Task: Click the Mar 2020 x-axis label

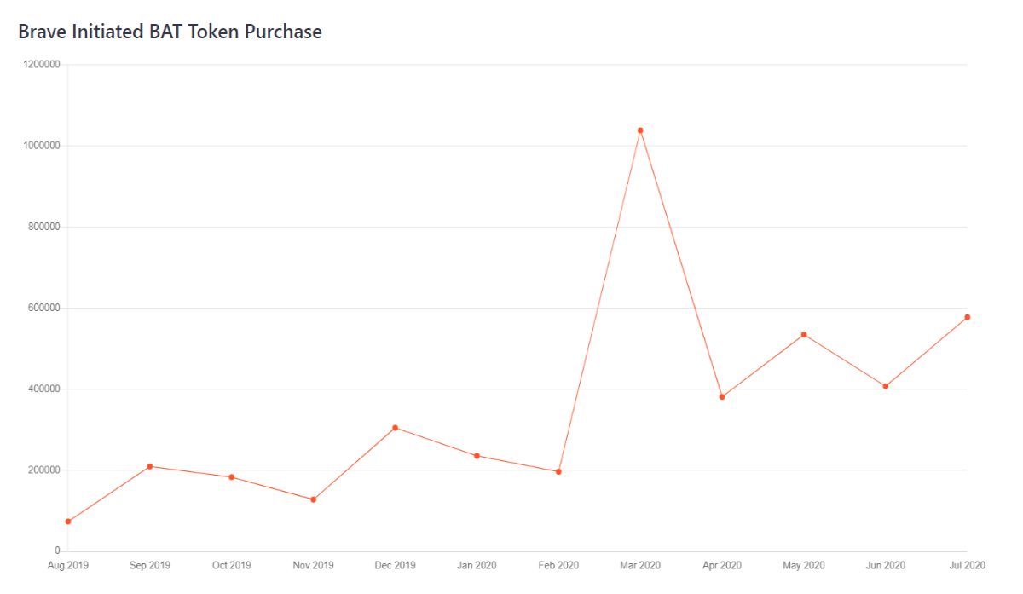Action: 640,565
